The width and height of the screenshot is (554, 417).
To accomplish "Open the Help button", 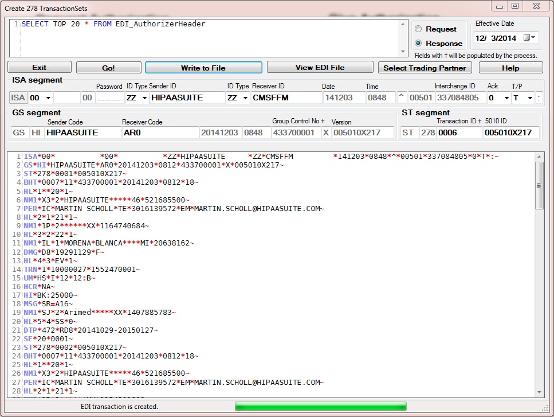I will tap(510, 68).
